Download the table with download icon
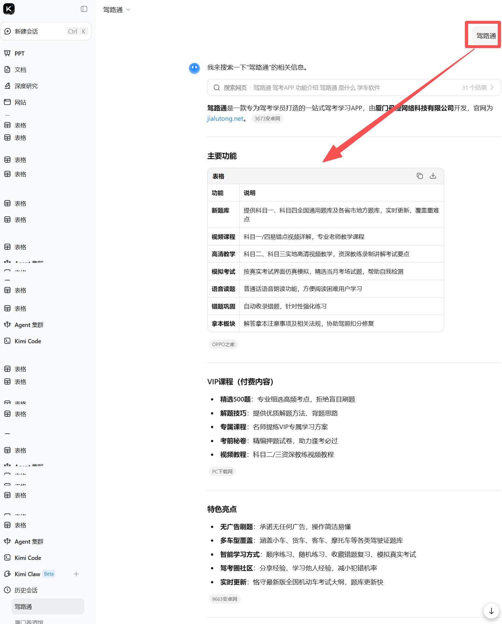This screenshot has width=502, height=624. click(x=433, y=176)
